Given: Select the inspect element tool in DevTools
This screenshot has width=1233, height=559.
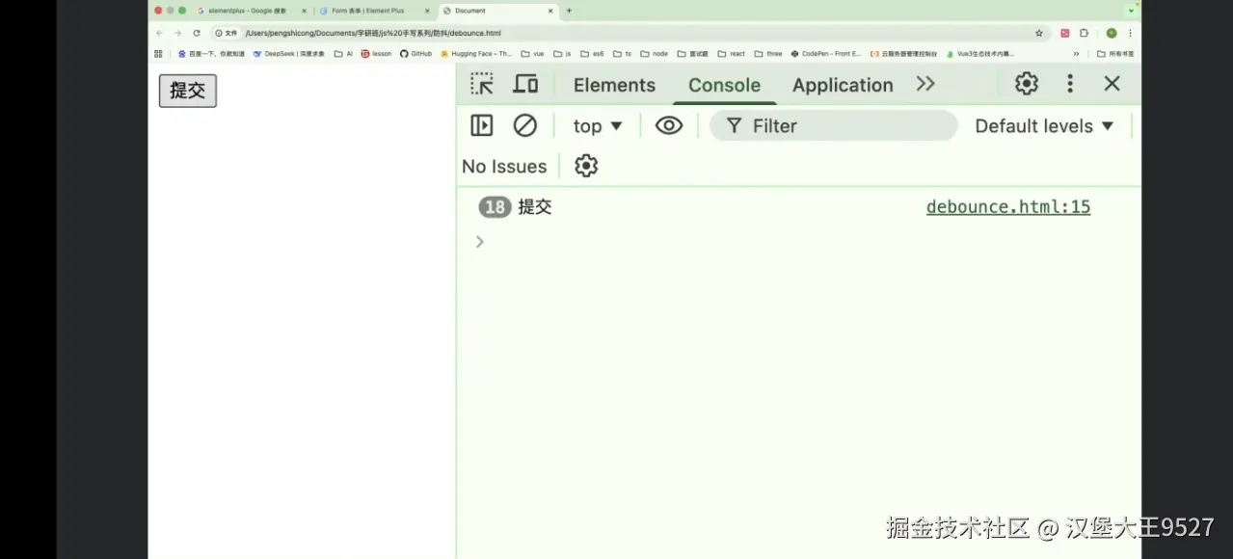Looking at the screenshot, I should point(481,84).
